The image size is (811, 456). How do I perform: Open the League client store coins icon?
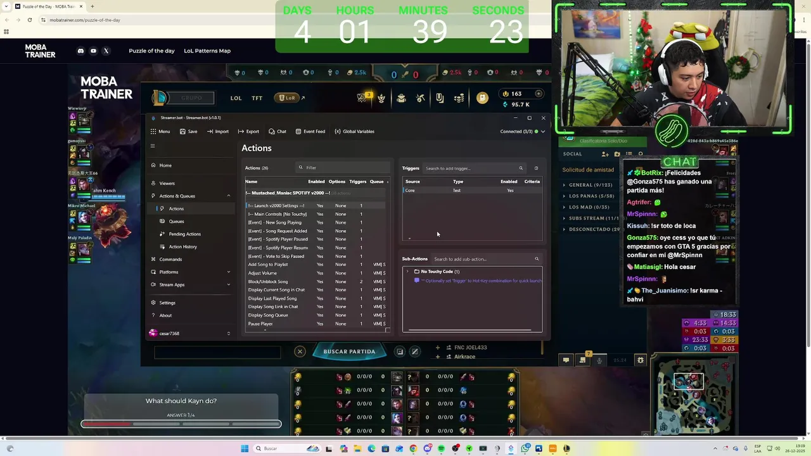459,98
